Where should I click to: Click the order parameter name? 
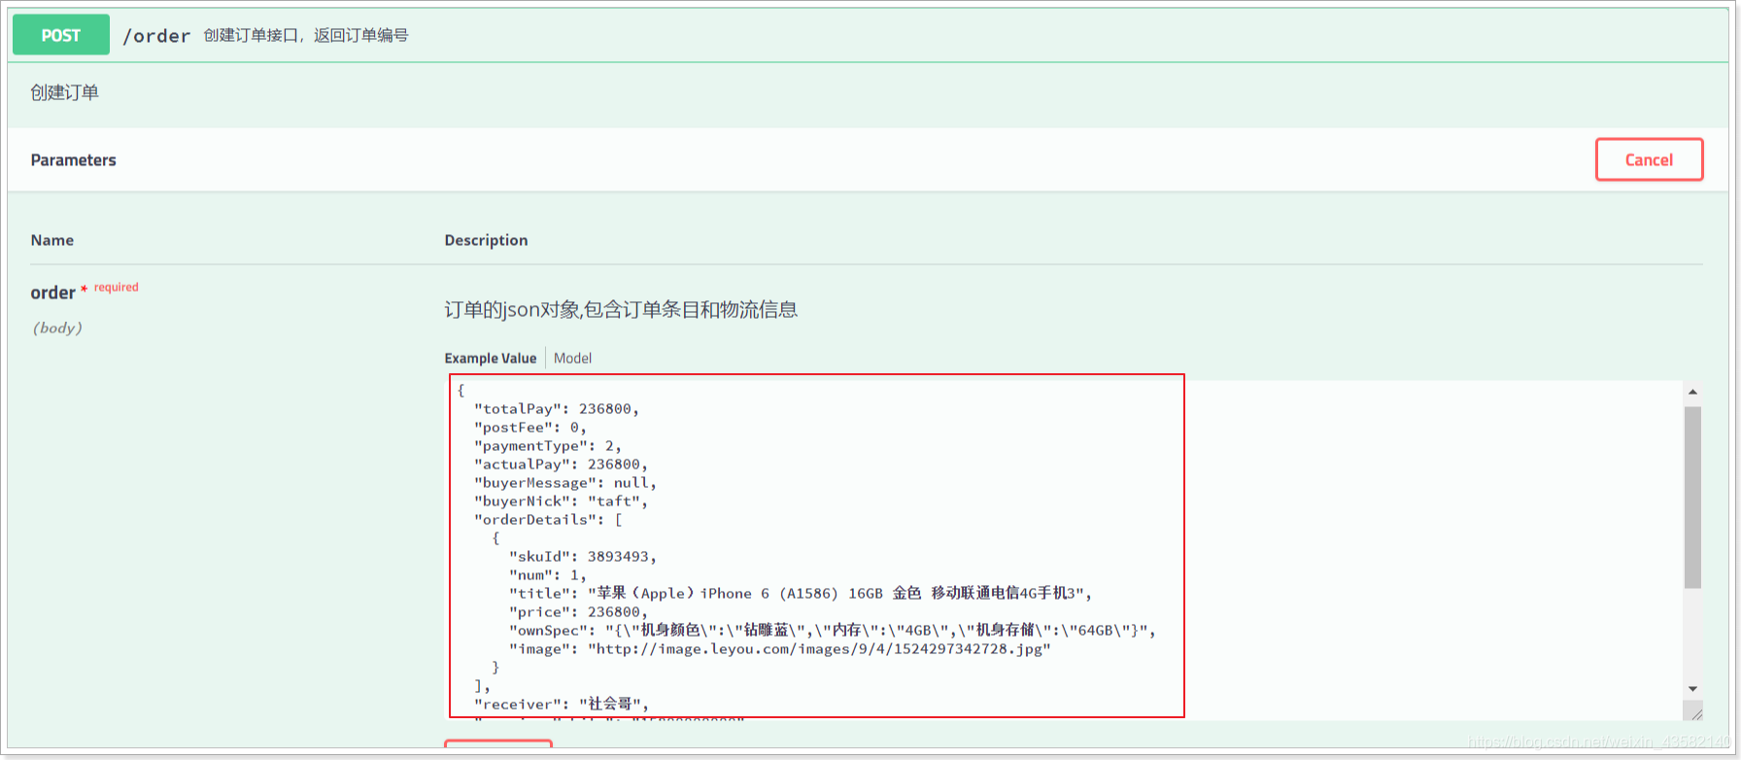(x=52, y=293)
